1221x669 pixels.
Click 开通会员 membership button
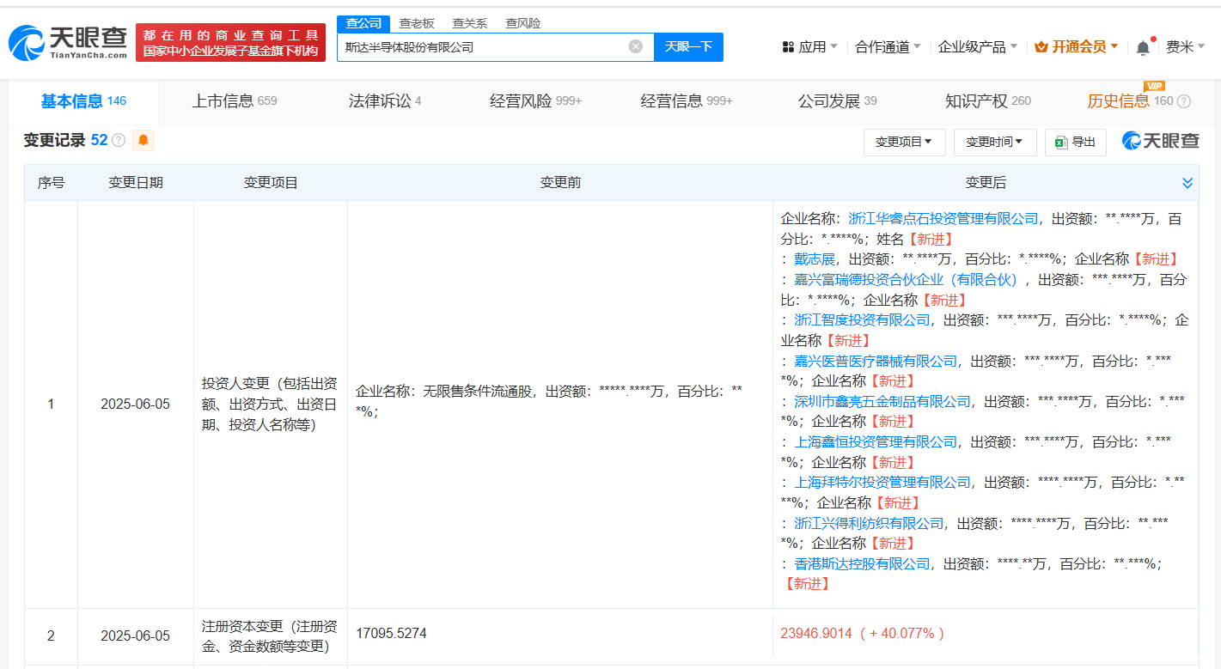click(1076, 47)
